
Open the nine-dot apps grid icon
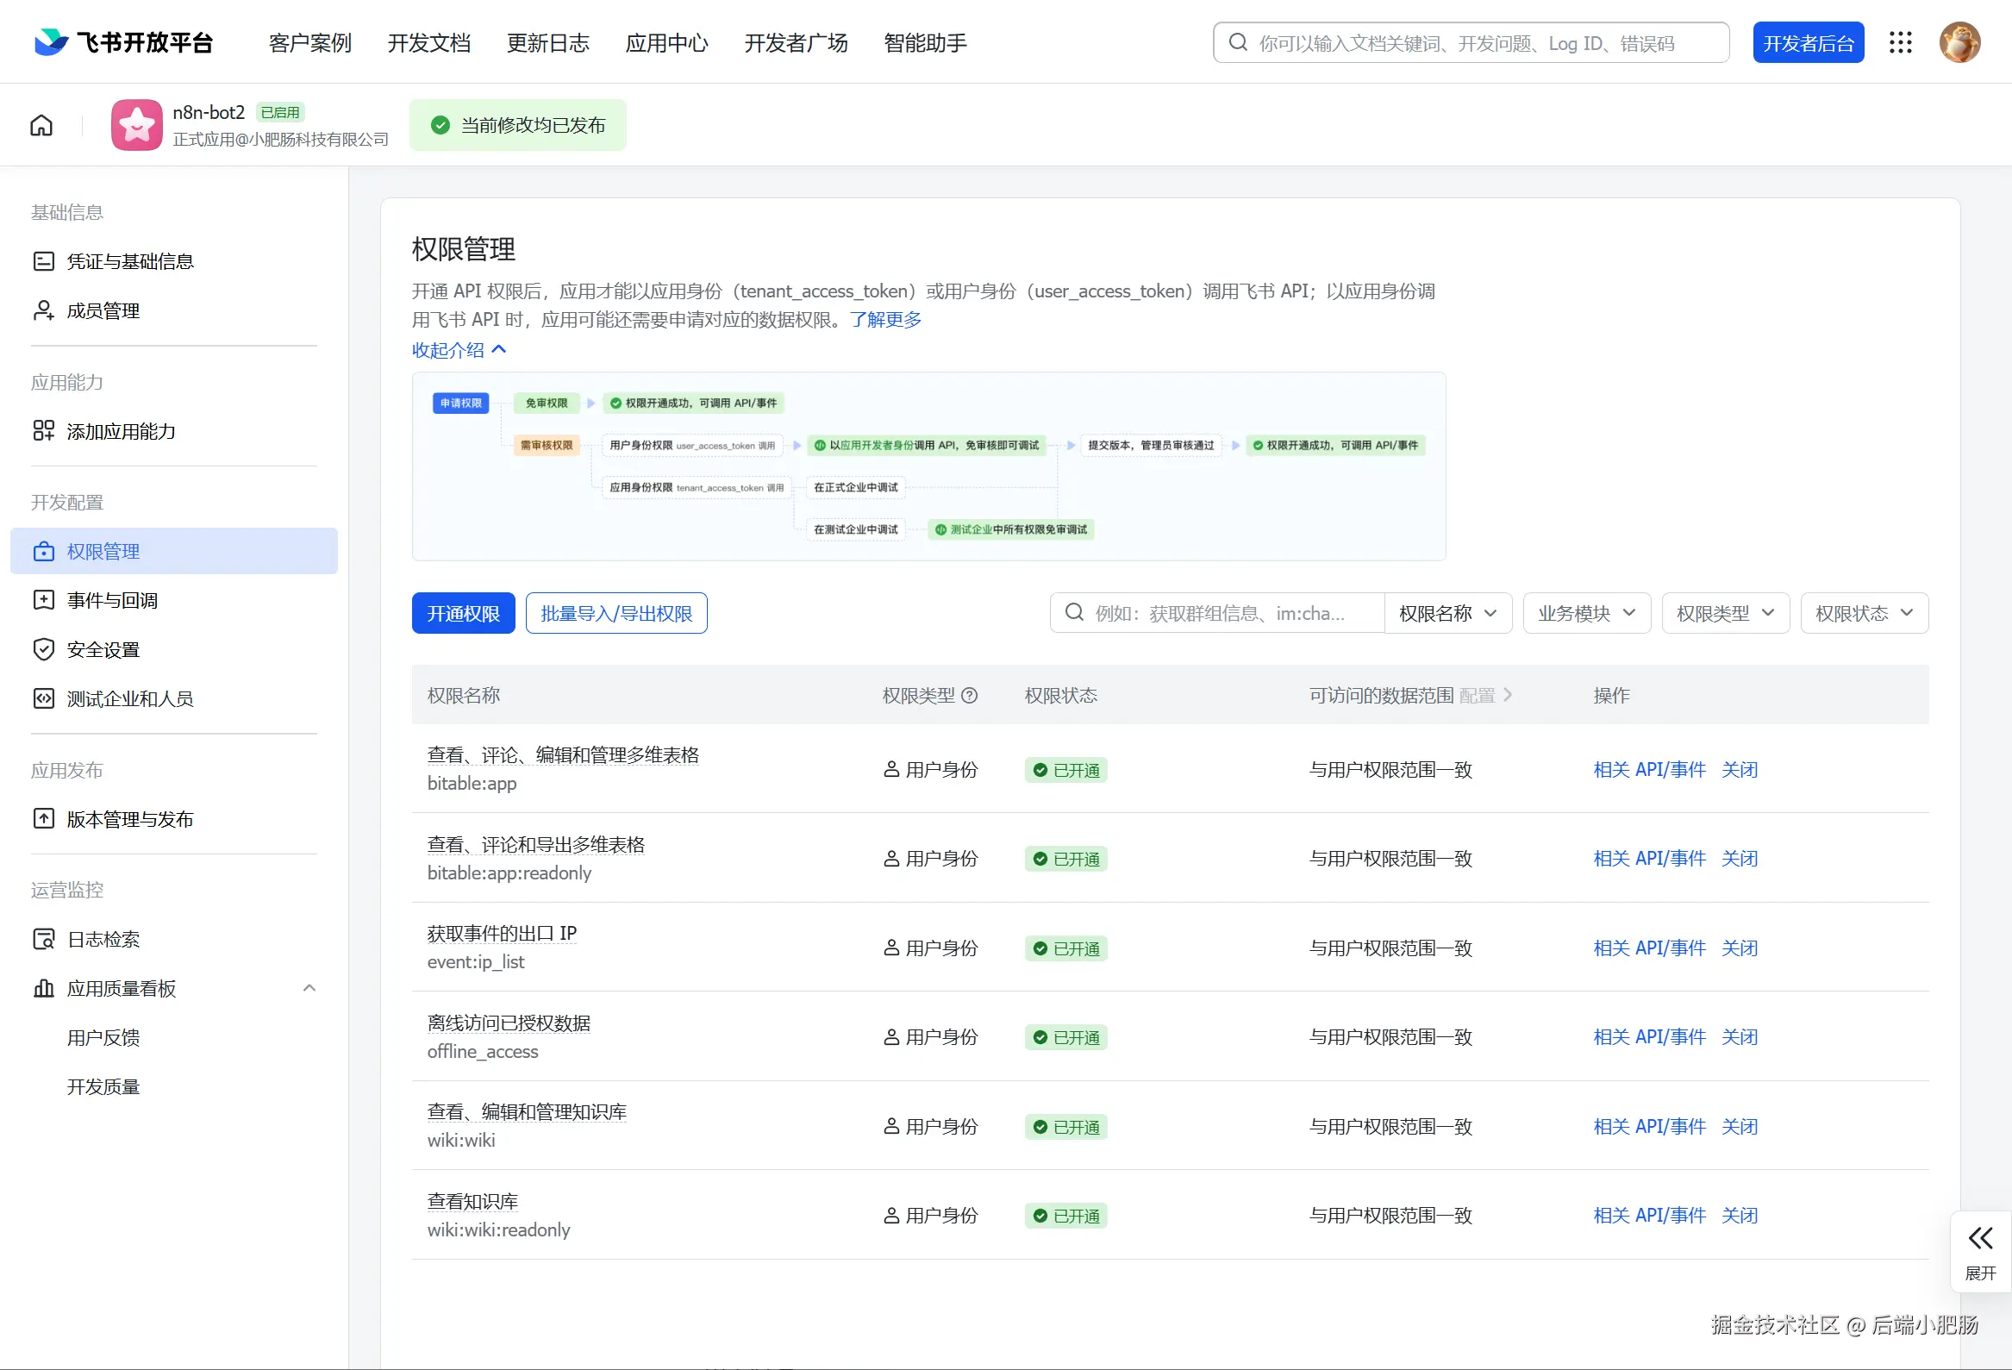tap(1899, 42)
